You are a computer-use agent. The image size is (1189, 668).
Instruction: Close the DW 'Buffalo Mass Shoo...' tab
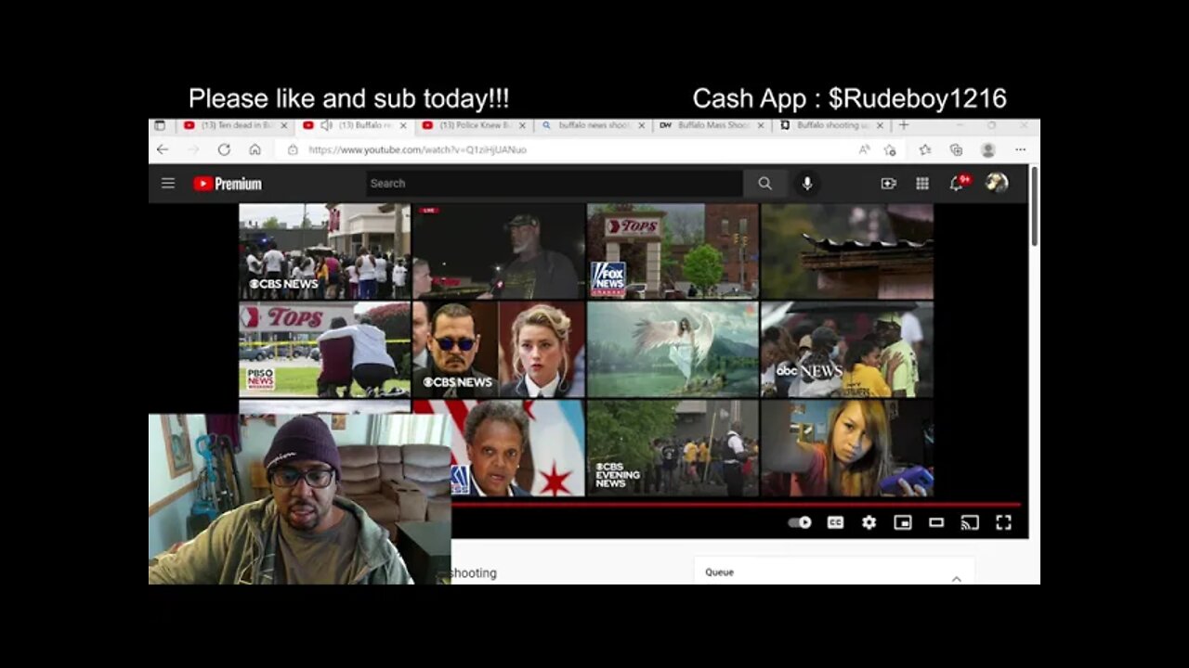tap(761, 125)
